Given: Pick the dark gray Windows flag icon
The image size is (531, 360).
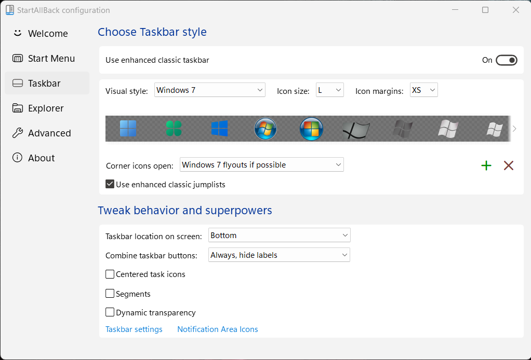Looking at the screenshot, I should (x=403, y=129).
